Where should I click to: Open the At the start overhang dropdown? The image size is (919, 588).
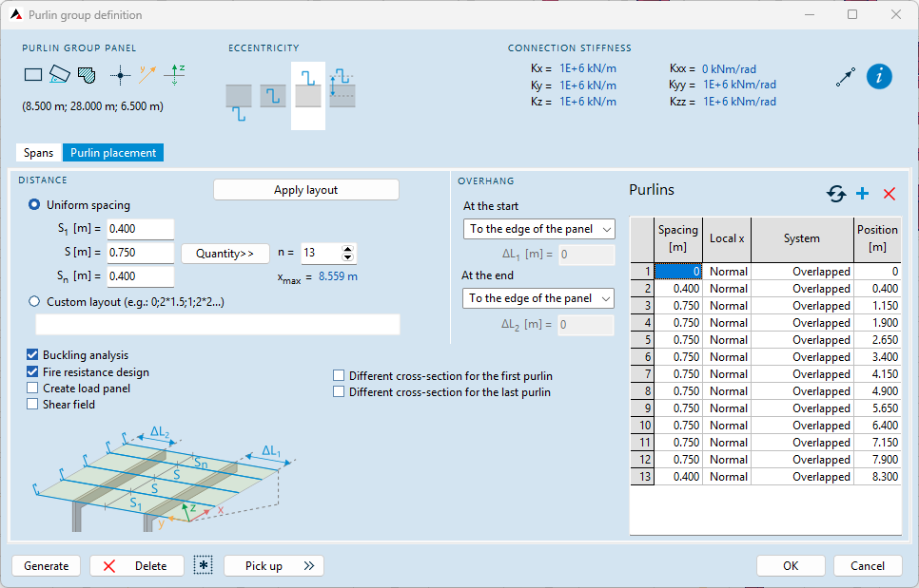pos(539,229)
